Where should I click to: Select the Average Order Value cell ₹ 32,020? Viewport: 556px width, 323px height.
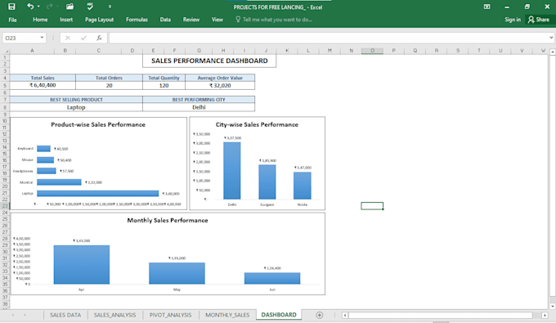click(x=220, y=85)
